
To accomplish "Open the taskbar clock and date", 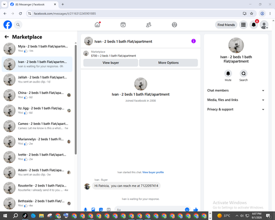I will click(x=257, y=216).
